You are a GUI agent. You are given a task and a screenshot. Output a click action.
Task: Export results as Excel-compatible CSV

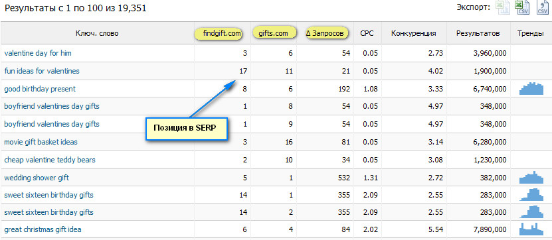tap(522, 8)
